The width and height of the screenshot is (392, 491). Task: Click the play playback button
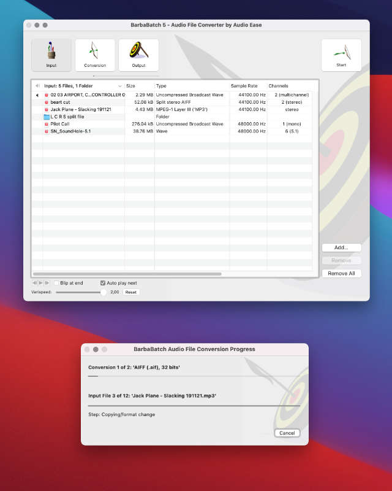click(x=40, y=283)
